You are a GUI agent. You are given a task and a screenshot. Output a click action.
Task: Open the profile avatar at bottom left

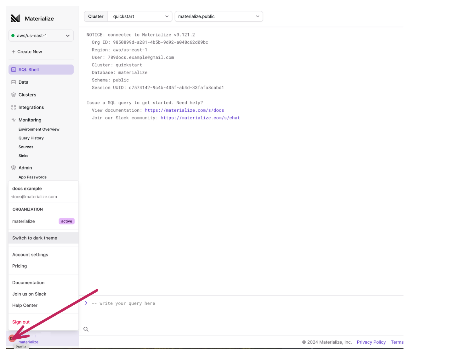[12, 338]
